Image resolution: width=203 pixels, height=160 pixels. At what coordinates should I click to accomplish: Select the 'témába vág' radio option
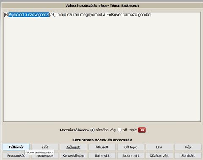[x=92, y=130]
